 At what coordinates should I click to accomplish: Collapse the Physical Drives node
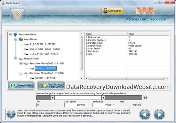(x=15, y=59)
